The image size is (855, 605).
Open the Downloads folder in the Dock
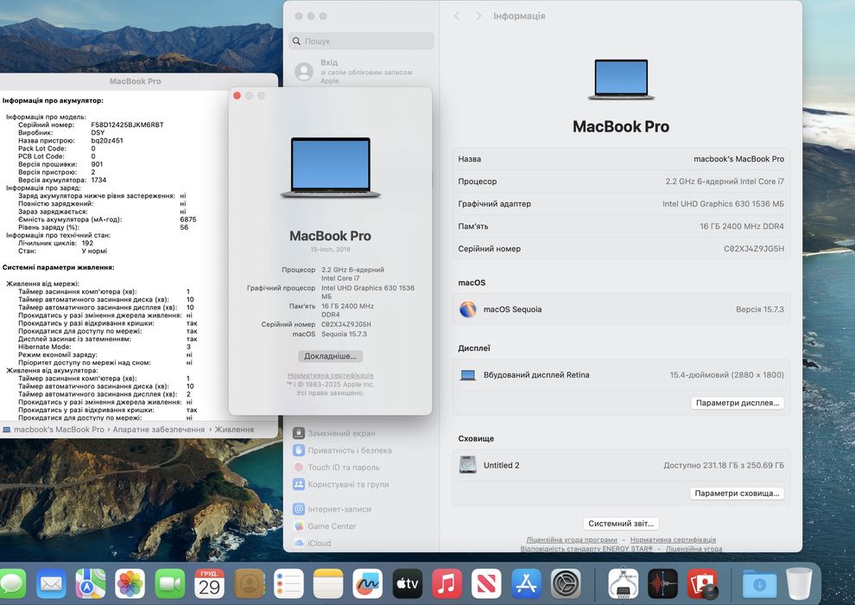pyautogui.click(x=759, y=583)
